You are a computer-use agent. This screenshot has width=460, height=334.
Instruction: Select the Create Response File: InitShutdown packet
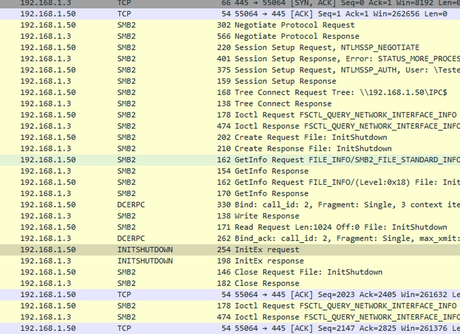pos(230,148)
